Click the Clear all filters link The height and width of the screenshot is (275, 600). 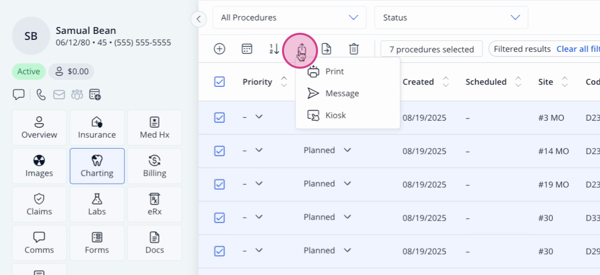tap(578, 49)
